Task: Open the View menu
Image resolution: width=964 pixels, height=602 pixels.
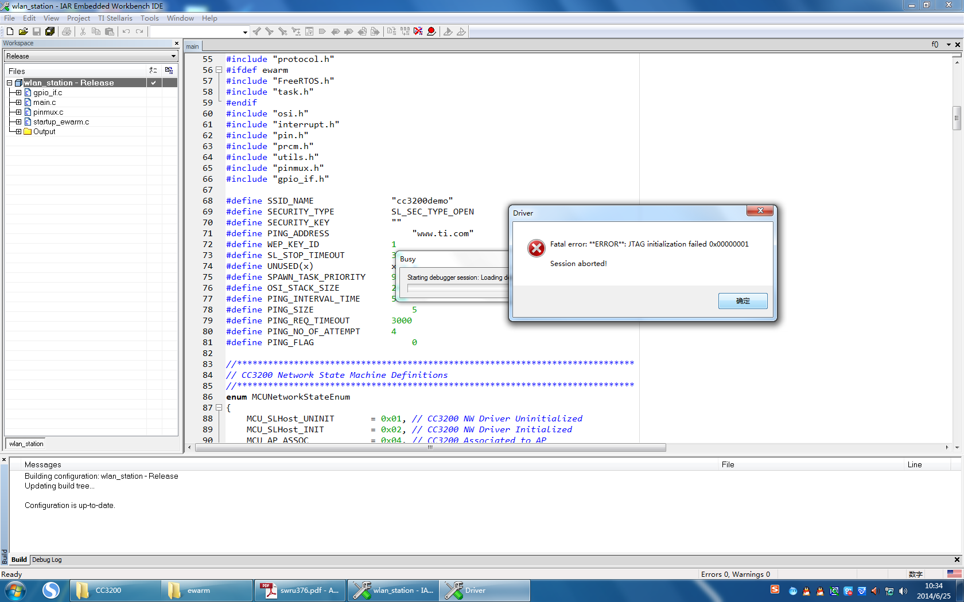Action: click(x=52, y=18)
